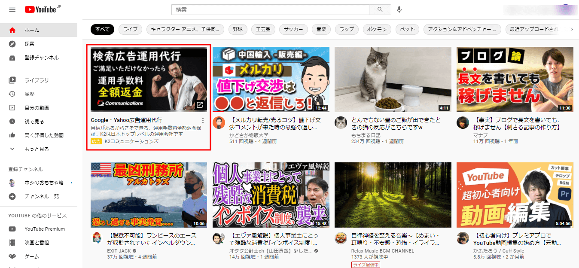Select the ラップ filter chip
579x268 pixels.
tap(347, 29)
